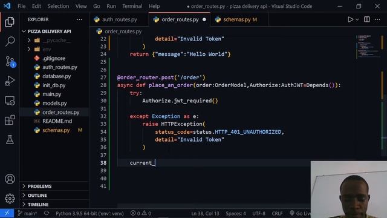
Task: Open the Help menu
Action: coord(154,6)
